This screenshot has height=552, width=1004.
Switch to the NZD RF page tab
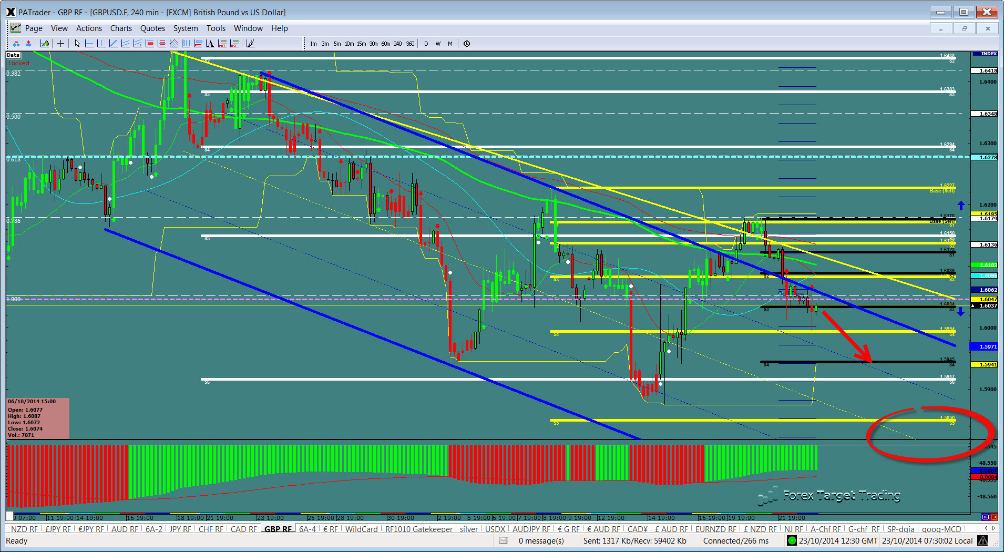coord(24,529)
